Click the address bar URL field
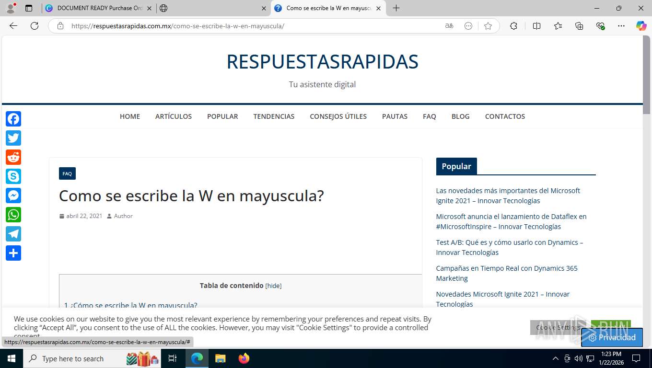This screenshot has height=368, width=652. coord(254,26)
